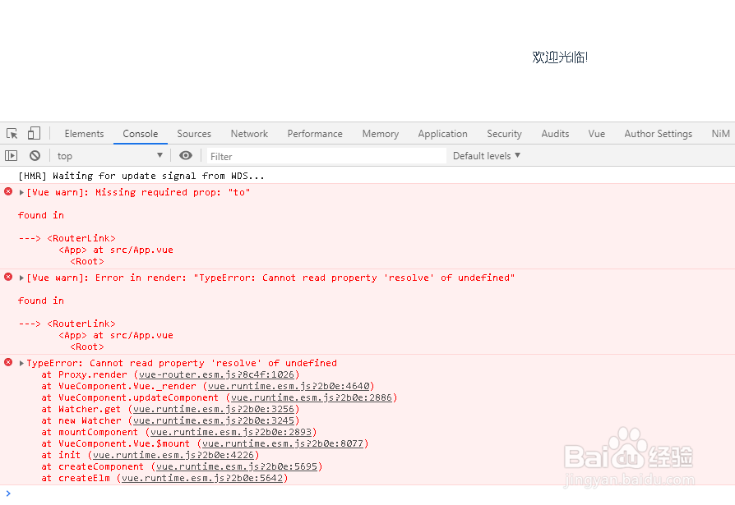
Task: Activate the inspect element picker icon
Action: [12, 133]
